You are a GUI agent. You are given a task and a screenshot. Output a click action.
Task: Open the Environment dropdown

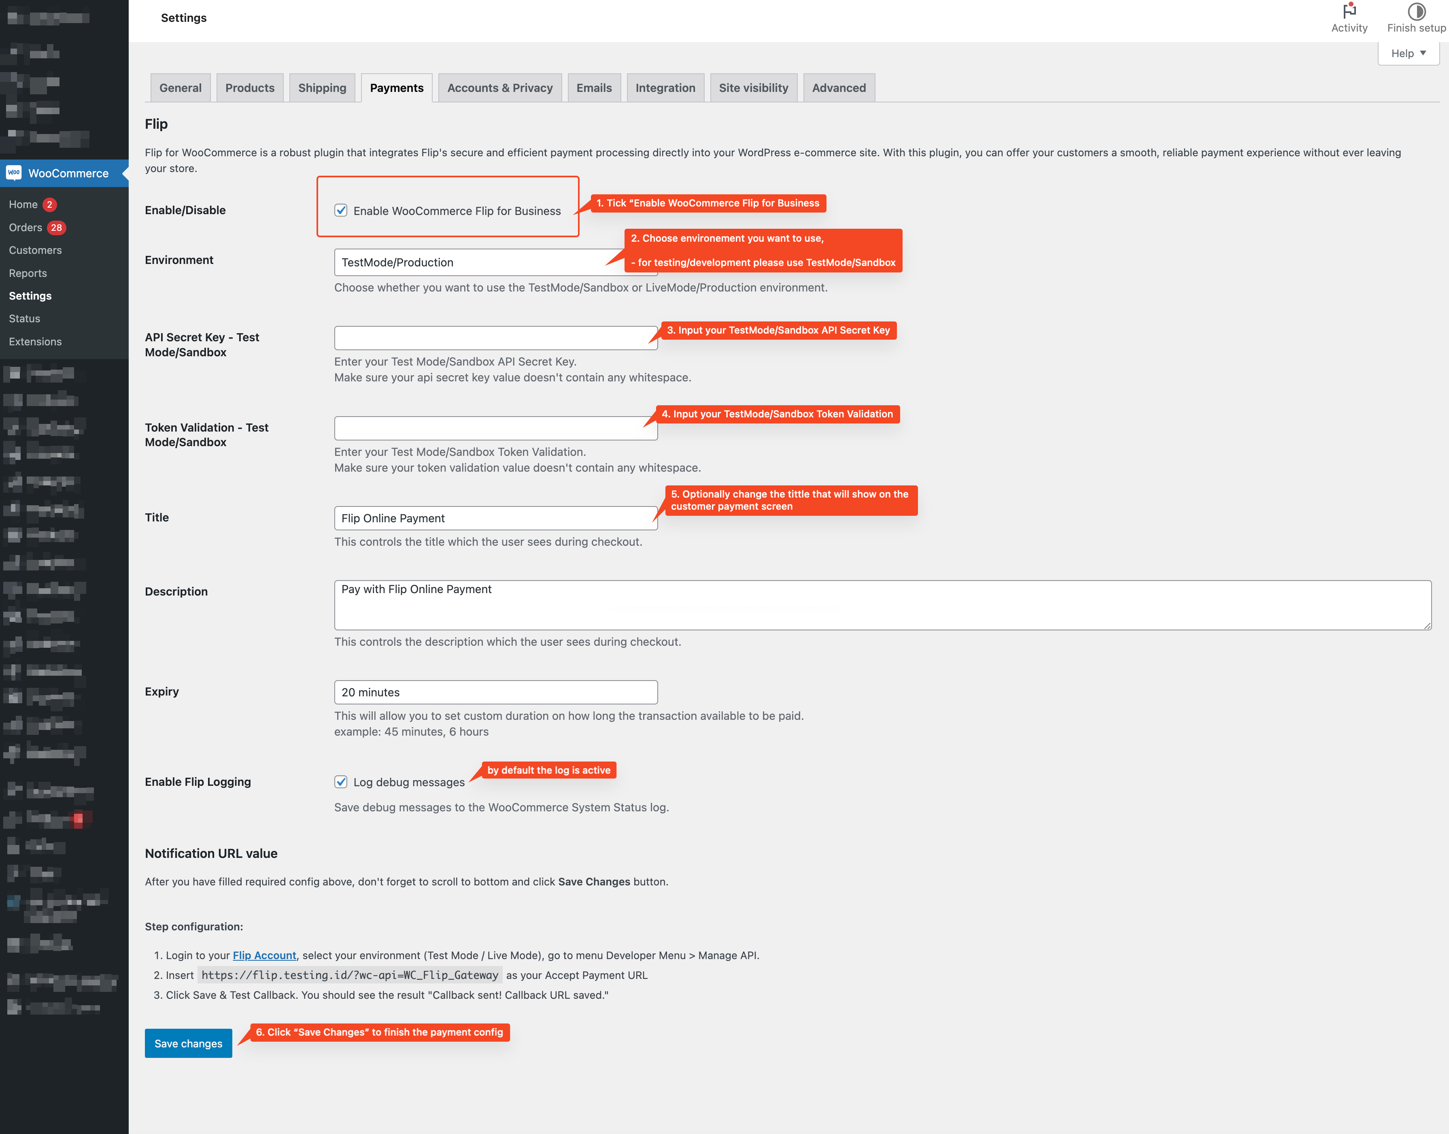[x=495, y=262]
